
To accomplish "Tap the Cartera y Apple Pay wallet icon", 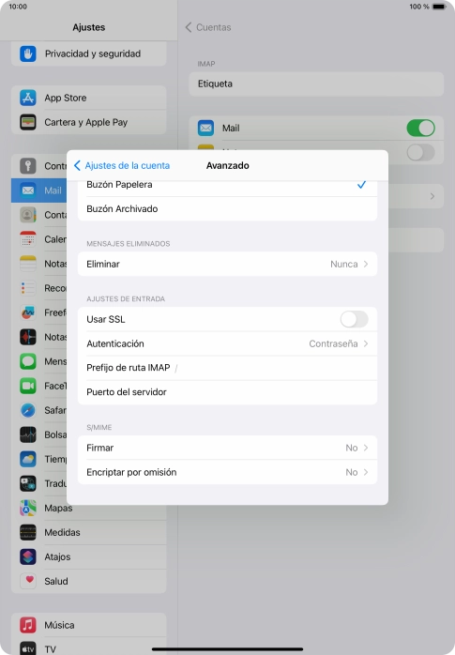I will tap(28, 122).
